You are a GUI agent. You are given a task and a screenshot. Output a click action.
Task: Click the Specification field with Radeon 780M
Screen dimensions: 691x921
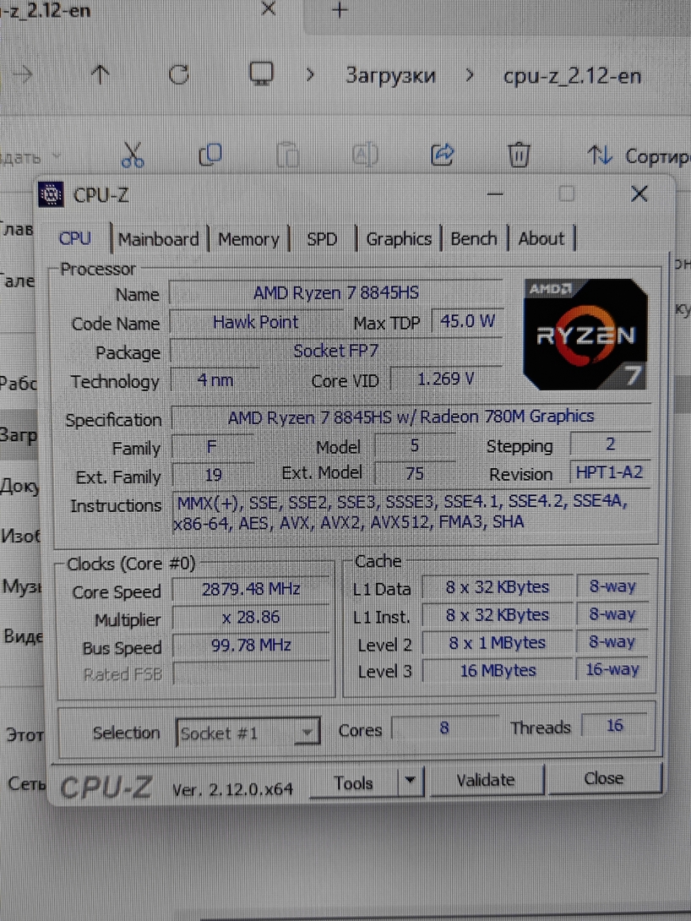tap(411, 417)
